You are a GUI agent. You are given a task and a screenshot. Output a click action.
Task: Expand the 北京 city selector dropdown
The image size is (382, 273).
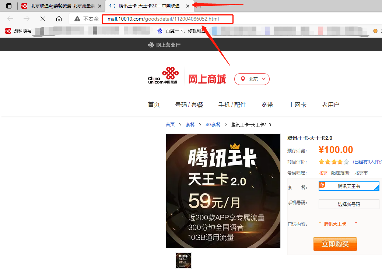click(252, 79)
